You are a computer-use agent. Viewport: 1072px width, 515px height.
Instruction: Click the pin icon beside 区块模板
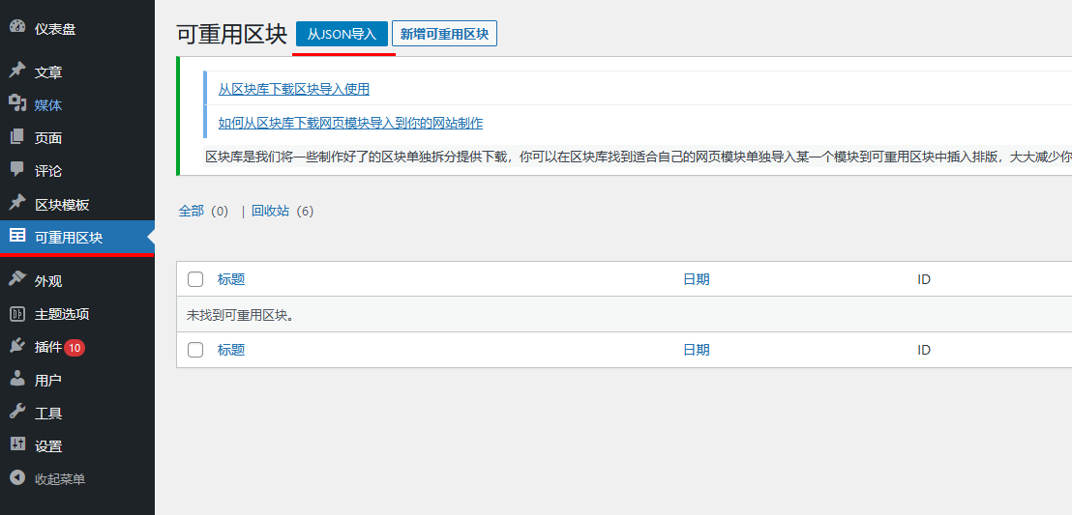click(x=17, y=203)
